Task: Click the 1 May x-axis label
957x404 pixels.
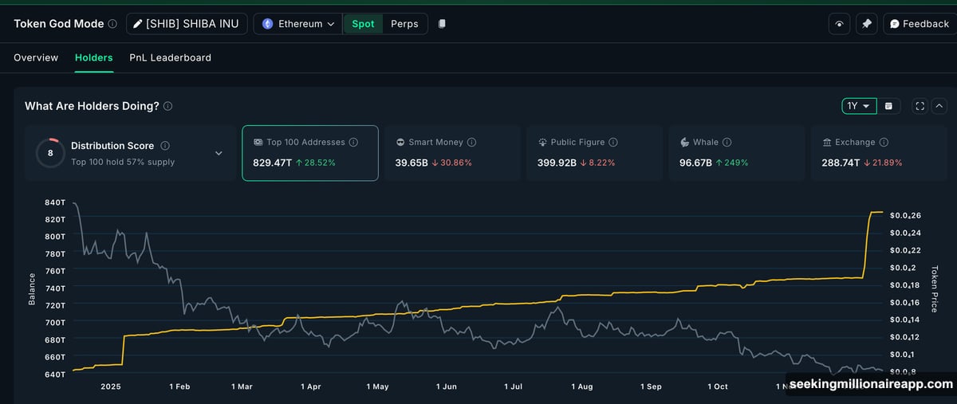Action: 378,386
